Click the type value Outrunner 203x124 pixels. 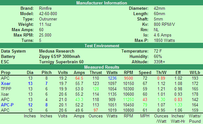48,19
